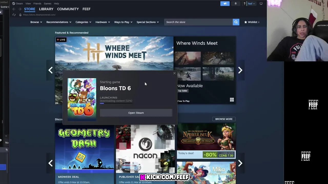Expand the Ways to Play dropdown
328x184 pixels.
tap(123, 22)
